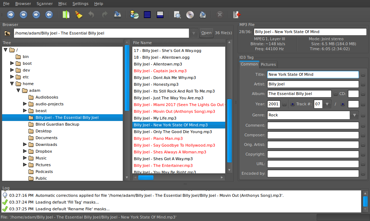Open the Settings menu

[x=80, y=4]
